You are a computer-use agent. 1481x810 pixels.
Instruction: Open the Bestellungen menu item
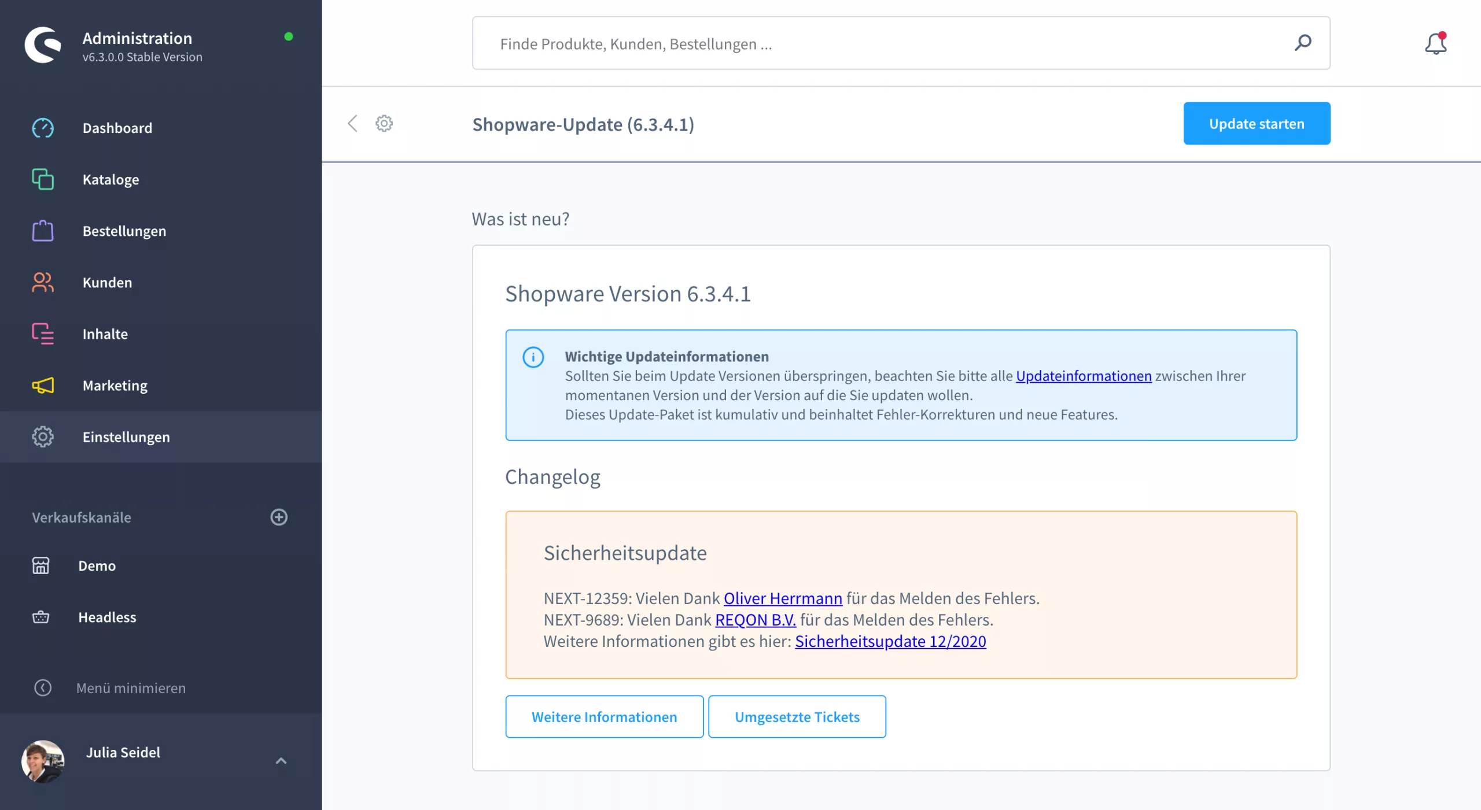(161, 231)
